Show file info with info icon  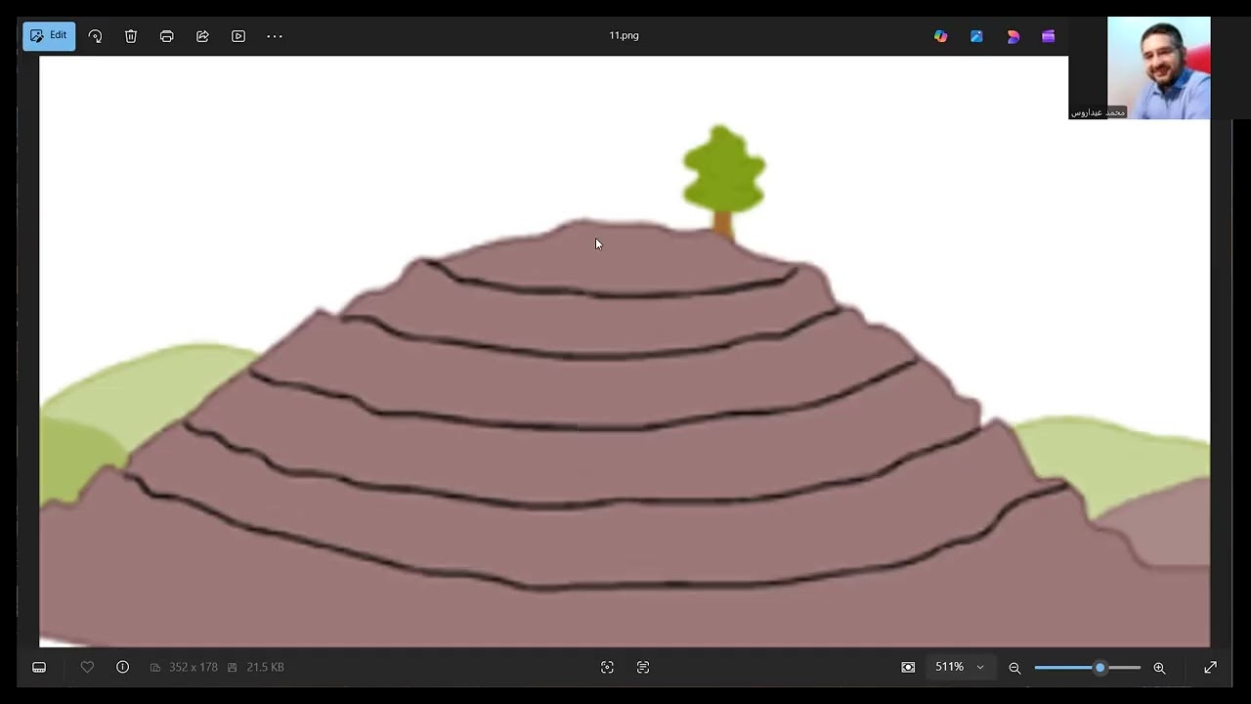click(123, 667)
